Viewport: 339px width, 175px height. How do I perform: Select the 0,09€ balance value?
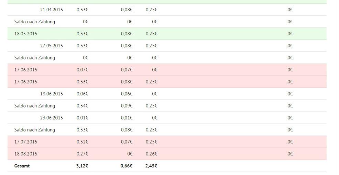point(127,106)
